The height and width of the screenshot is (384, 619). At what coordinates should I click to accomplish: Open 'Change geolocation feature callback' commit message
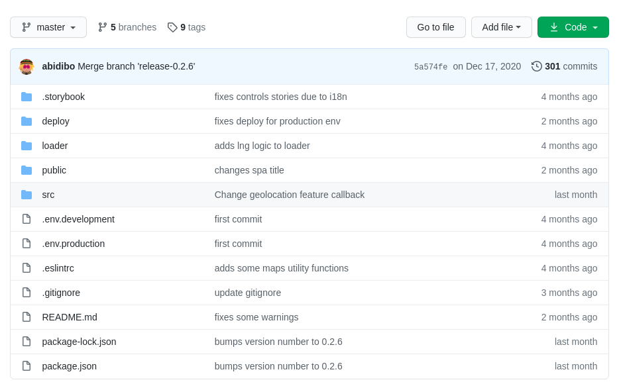(289, 195)
